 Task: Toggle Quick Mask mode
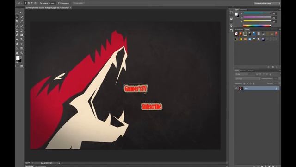17,66
